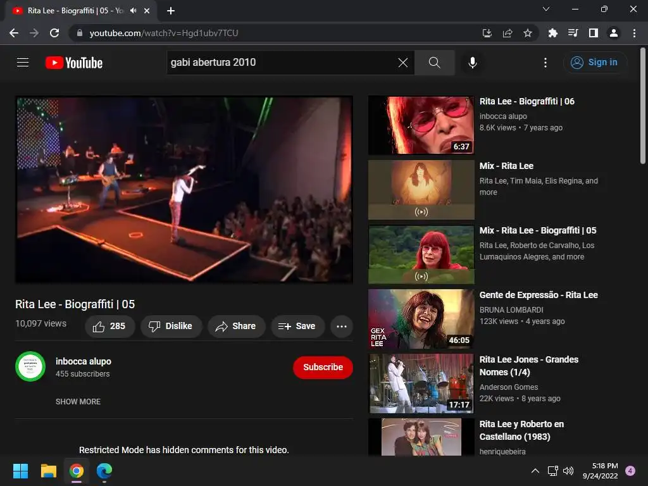Click the 10,097 views text
This screenshot has height=486, width=648.
41,323
